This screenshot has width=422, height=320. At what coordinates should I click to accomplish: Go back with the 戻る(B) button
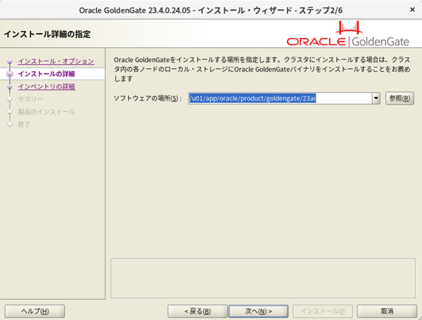[x=198, y=312]
